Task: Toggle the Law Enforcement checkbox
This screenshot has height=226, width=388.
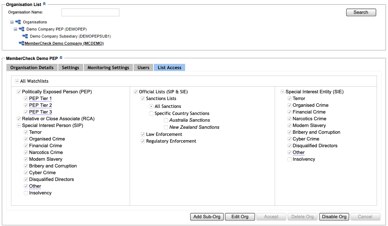Action: point(143,134)
